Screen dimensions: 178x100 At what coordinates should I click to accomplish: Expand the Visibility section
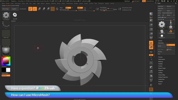160,64
